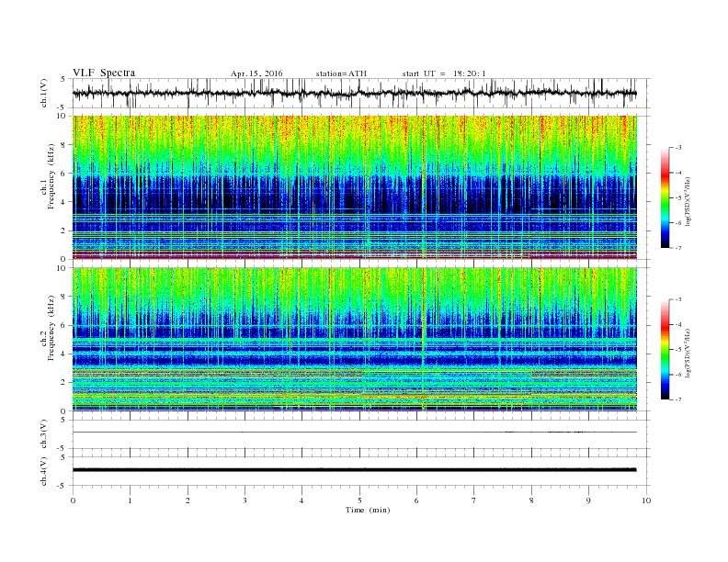Click the "-7" tick on ch.2 colorbar
The width and height of the screenshot is (728, 562).
[x=678, y=399]
